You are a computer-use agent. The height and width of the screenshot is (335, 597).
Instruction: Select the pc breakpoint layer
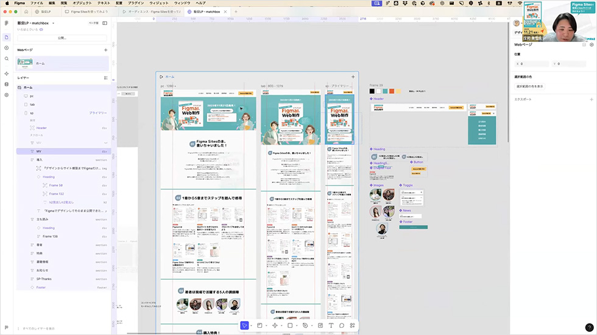(x=63, y=96)
